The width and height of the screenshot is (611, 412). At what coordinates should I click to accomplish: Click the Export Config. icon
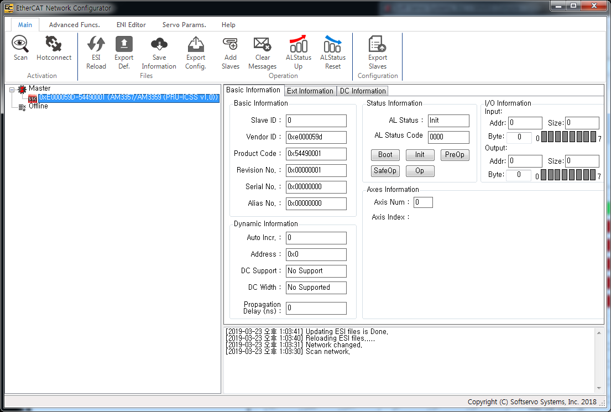(x=196, y=44)
